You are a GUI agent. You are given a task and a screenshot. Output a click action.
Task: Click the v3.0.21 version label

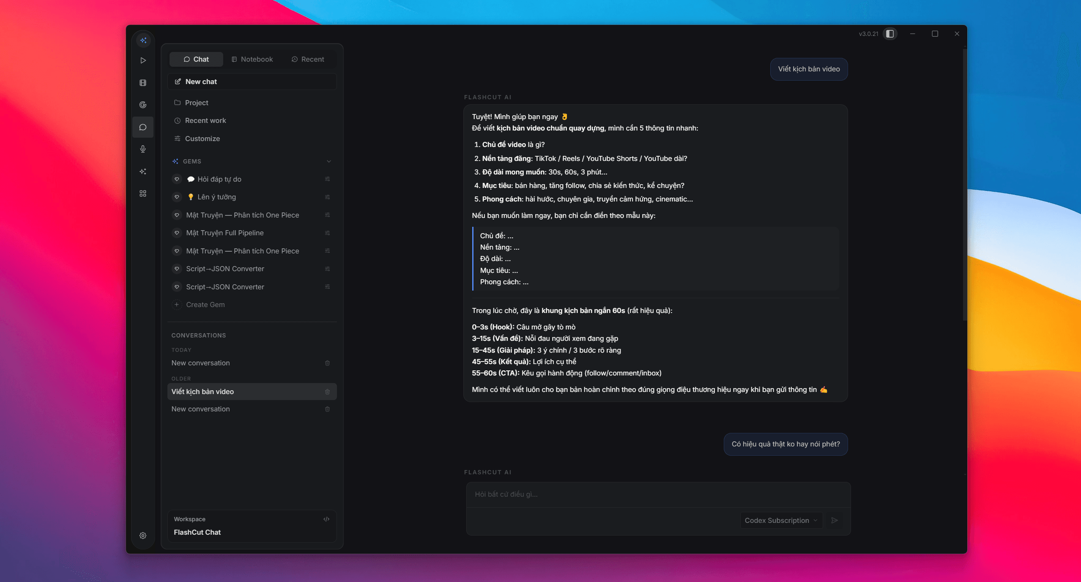[868, 34]
